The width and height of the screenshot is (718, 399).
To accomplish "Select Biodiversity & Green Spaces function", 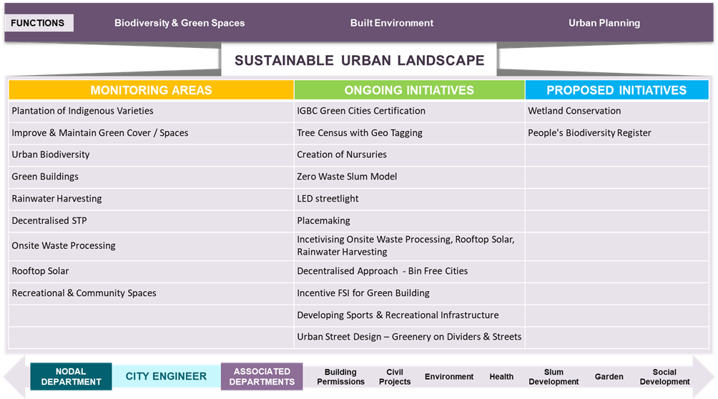I will tap(179, 23).
